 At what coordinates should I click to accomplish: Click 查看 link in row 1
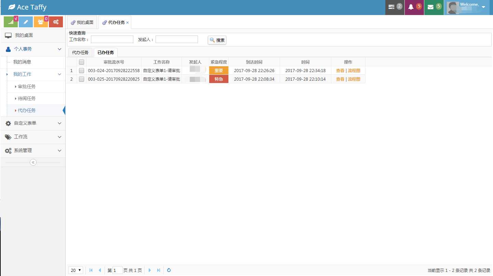tap(340, 71)
